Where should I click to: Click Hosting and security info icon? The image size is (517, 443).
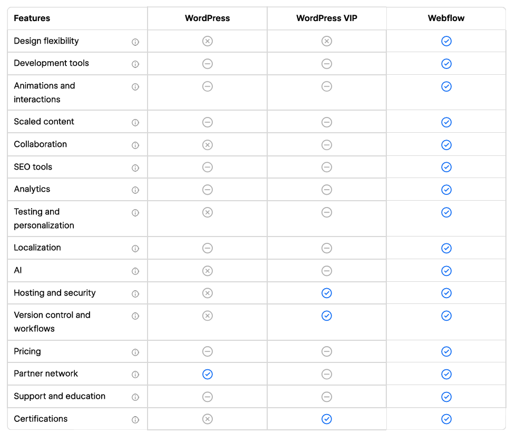click(135, 294)
